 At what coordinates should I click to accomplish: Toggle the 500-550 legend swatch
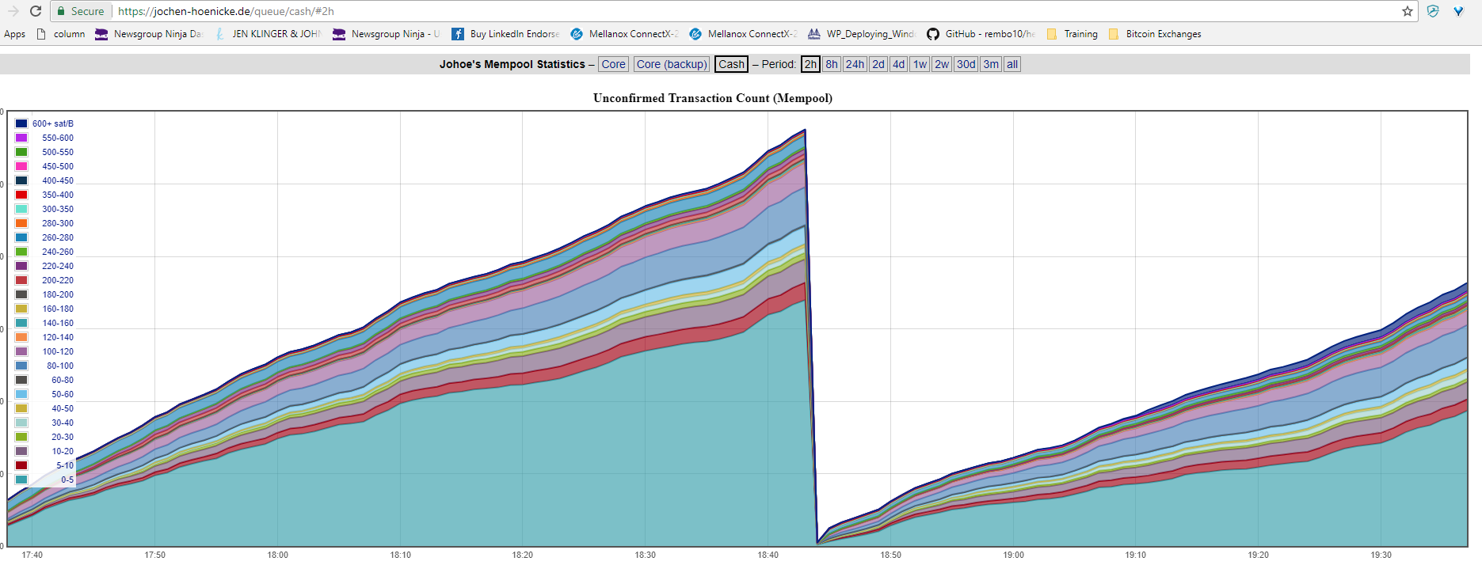pos(21,152)
